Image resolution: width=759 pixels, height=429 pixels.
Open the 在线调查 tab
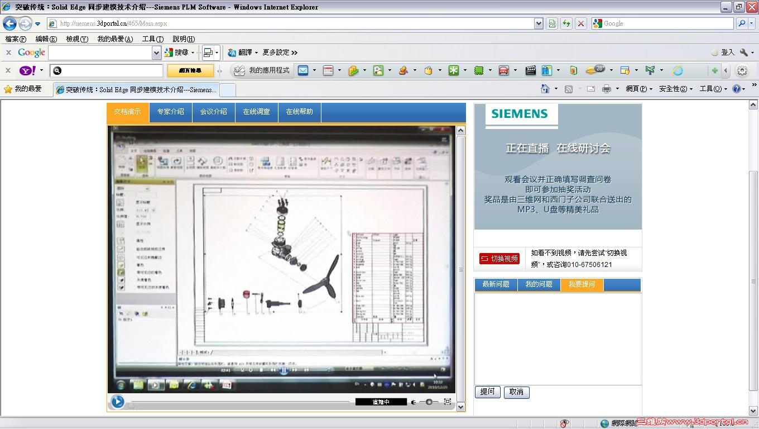[x=257, y=112]
